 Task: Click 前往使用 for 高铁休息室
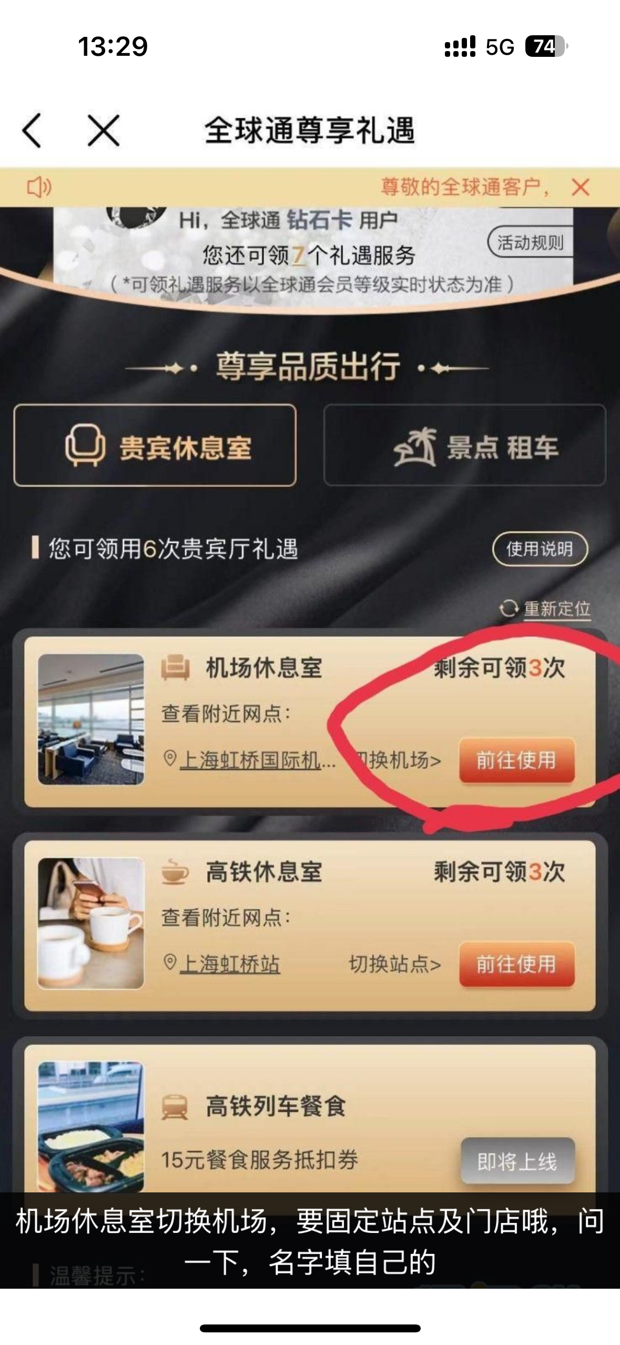coord(517,964)
